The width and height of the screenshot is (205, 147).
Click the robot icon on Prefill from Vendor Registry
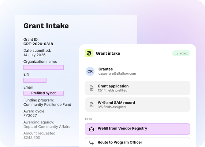coord(92,129)
